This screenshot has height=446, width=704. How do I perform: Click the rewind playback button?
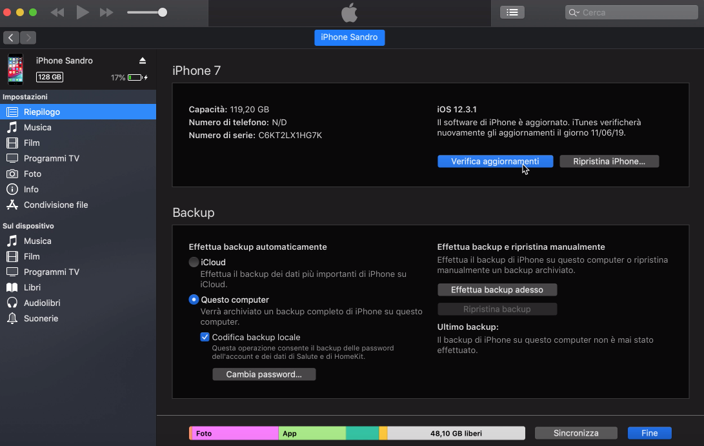[57, 12]
